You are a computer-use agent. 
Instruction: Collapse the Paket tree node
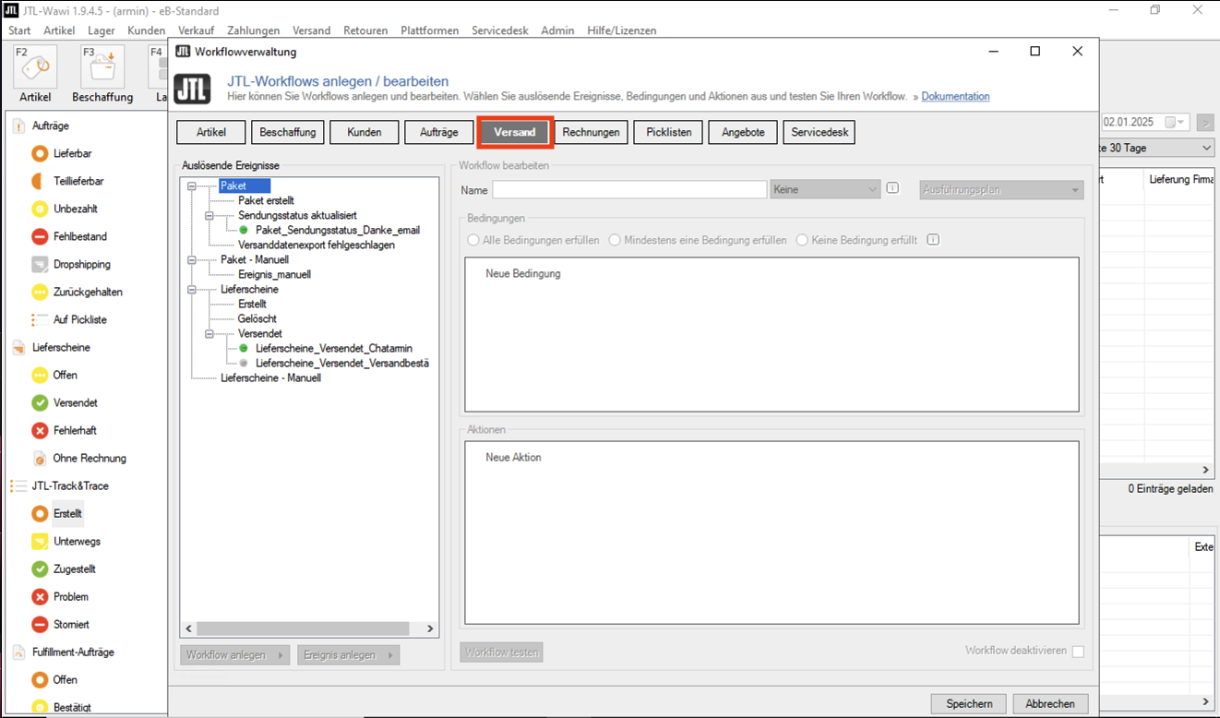(x=192, y=186)
